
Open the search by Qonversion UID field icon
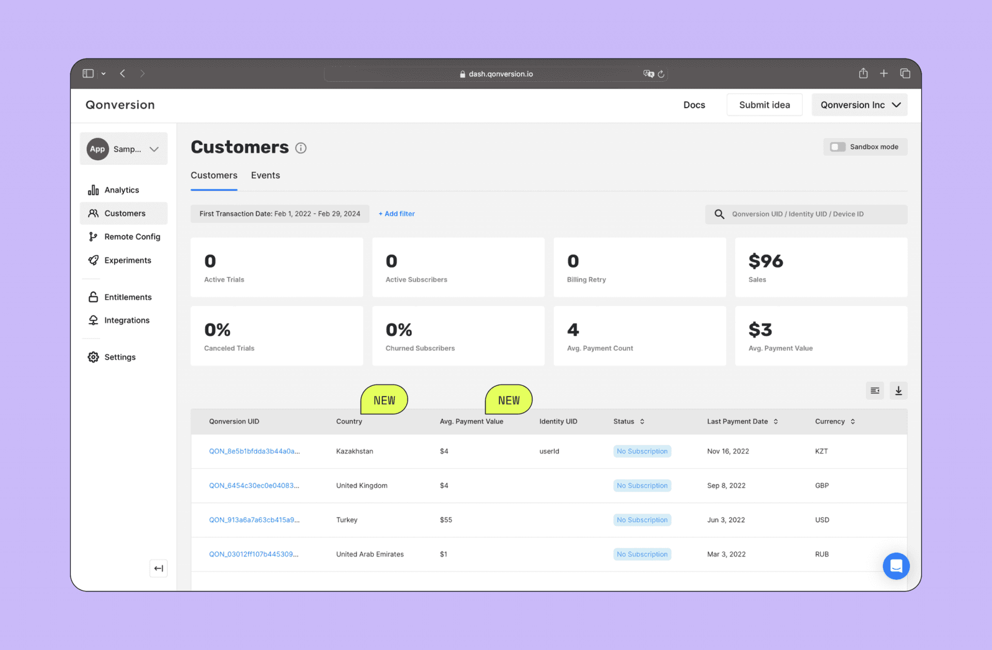click(719, 214)
